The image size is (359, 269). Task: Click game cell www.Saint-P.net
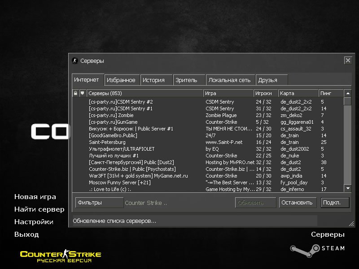[x=224, y=142]
